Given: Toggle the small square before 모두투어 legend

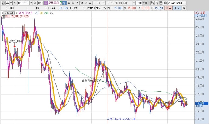Looking at the screenshot, I should 2,13.
